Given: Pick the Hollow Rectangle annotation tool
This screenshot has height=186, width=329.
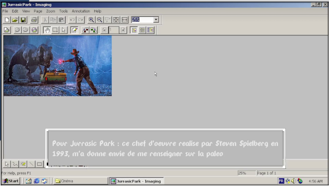Looking at the screenshot, I should [x=39, y=164].
